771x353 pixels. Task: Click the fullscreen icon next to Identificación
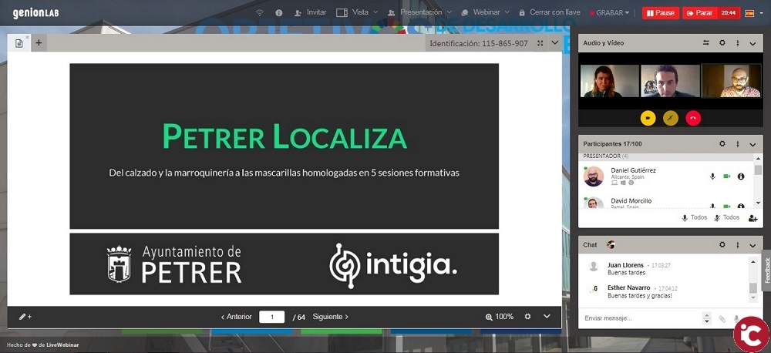pyautogui.click(x=540, y=43)
